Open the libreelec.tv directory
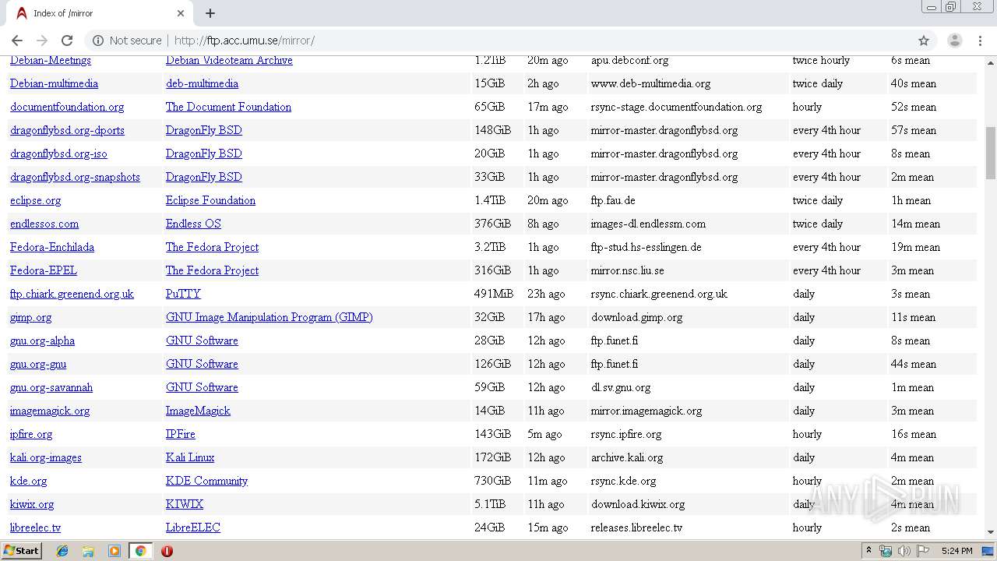 (35, 527)
